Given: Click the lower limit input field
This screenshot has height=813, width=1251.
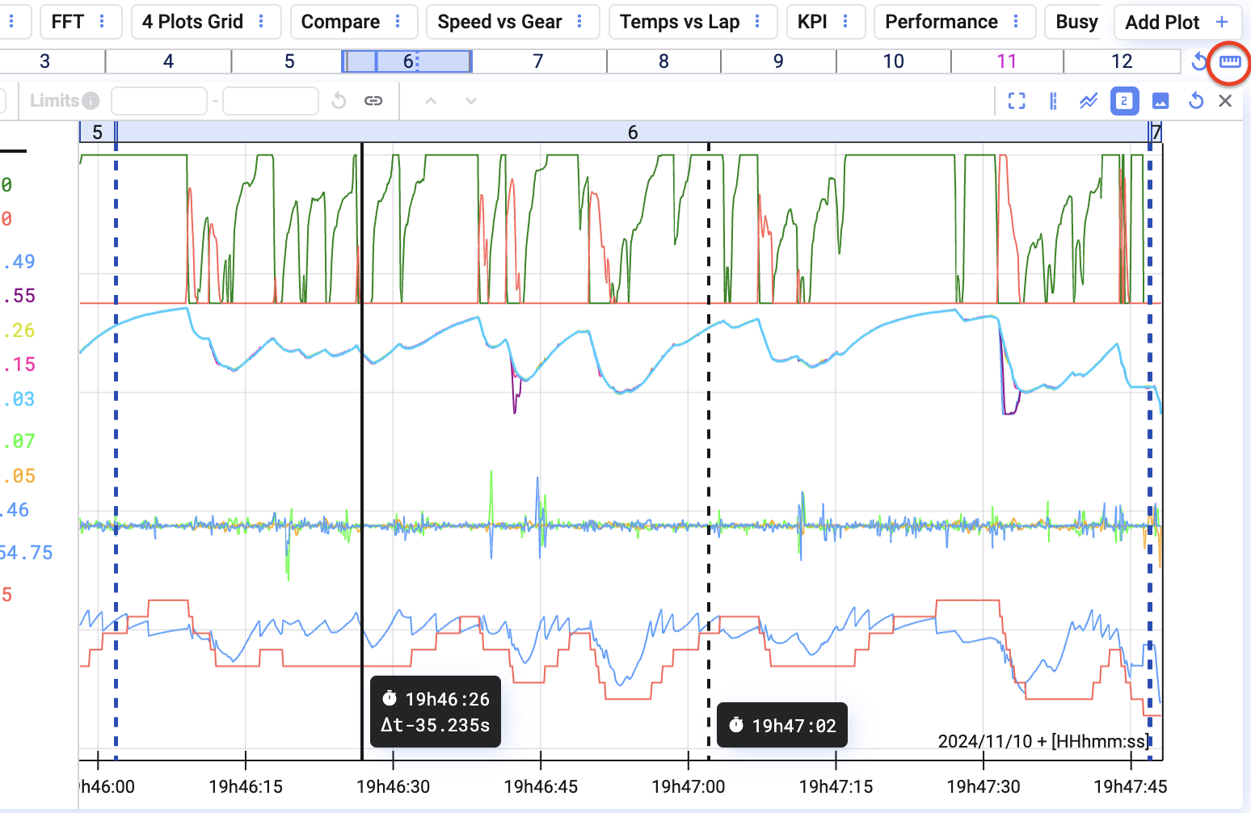Looking at the screenshot, I should [x=159, y=101].
